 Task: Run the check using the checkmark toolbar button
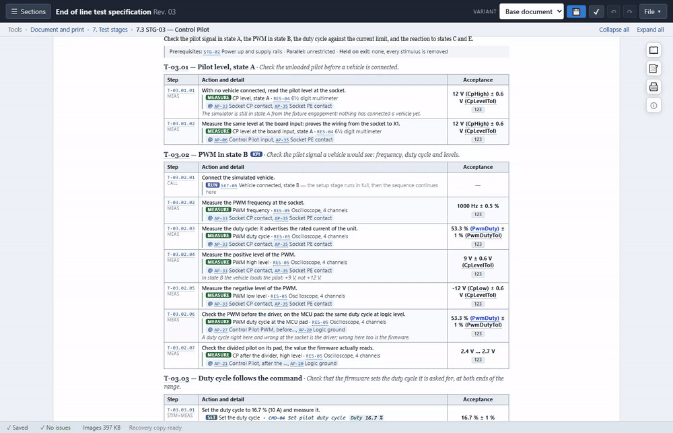[596, 11]
